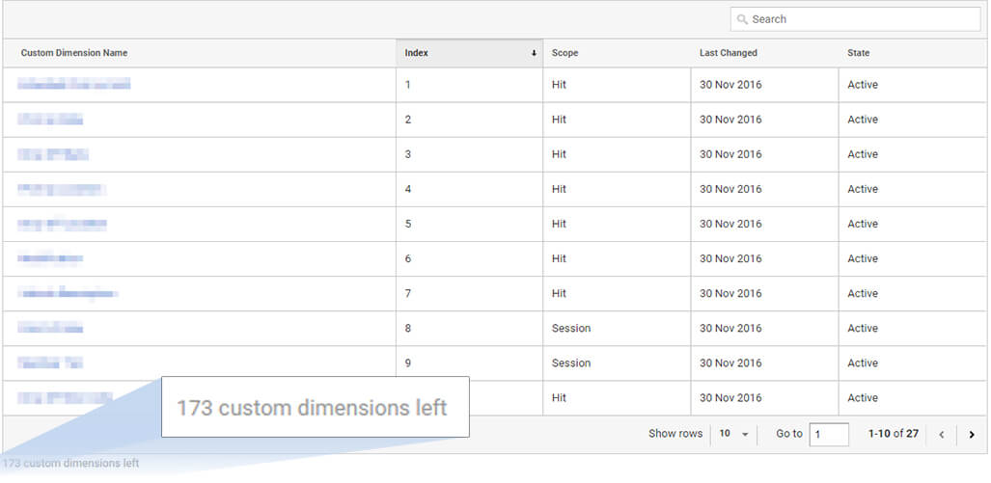This screenshot has width=991, height=483.
Task: Open custom dimension link at index 2
Action: tap(50, 120)
